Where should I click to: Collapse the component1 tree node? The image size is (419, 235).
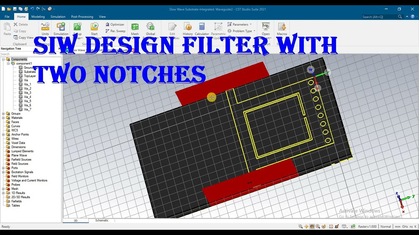tap(9, 64)
